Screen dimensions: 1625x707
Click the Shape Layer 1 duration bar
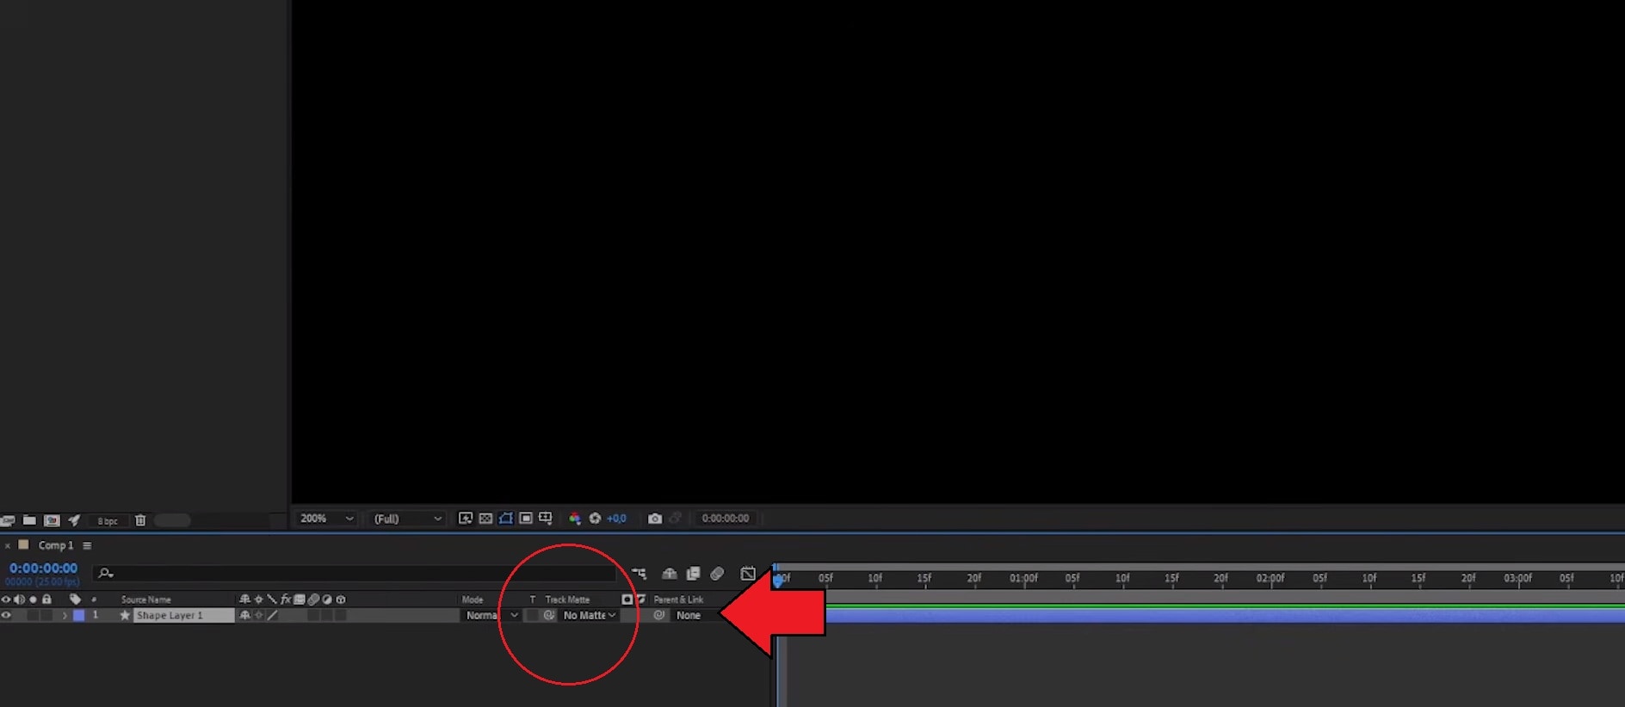tap(1225, 615)
